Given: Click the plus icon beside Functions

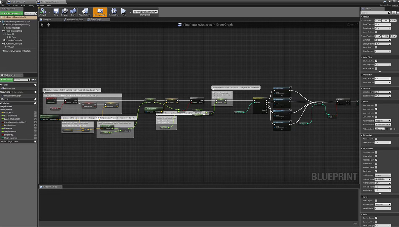Looking at the screenshot, I should [x=35, y=92].
